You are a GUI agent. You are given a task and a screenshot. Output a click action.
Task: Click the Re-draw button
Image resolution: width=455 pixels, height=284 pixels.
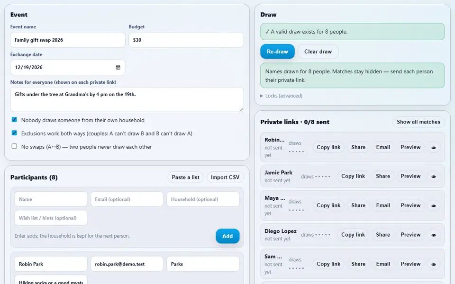(277, 52)
